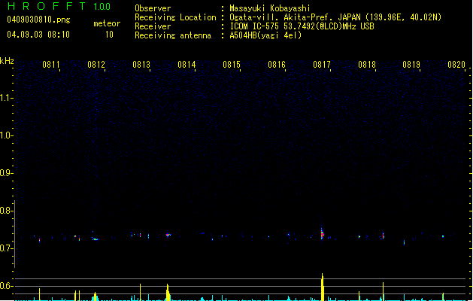Click the 0.9 kHz frequency tick label
The height and width of the screenshot is (301, 473).
pos(6,173)
